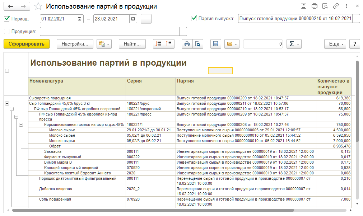Open the sum function dropdown
The width and height of the screenshot is (363, 216).
point(294,44)
